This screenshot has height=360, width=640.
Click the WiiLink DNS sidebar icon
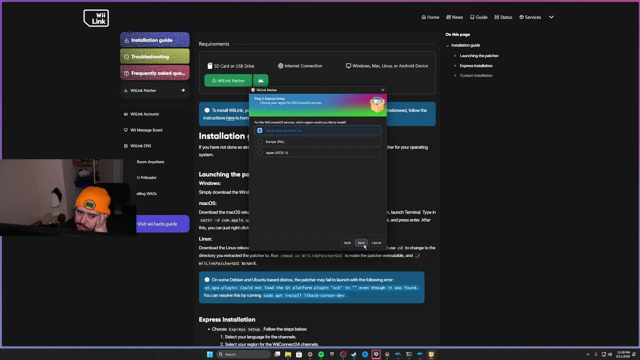[125, 146]
